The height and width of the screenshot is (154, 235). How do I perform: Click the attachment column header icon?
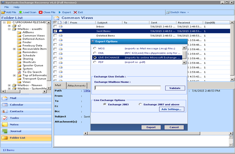pos(66,22)
